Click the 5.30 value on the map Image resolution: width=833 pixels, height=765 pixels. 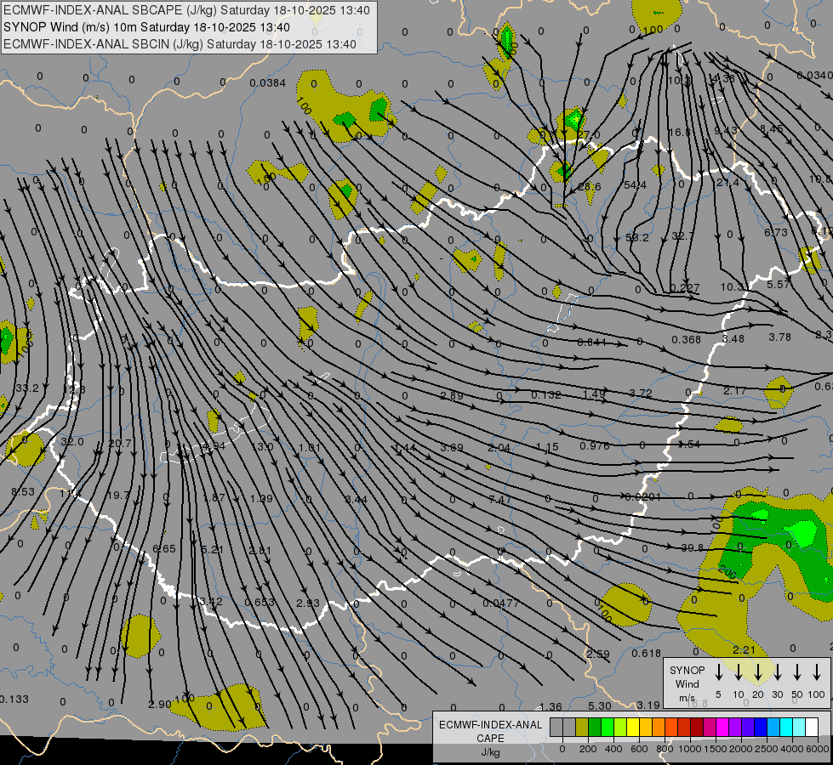[x=600, y=706]
